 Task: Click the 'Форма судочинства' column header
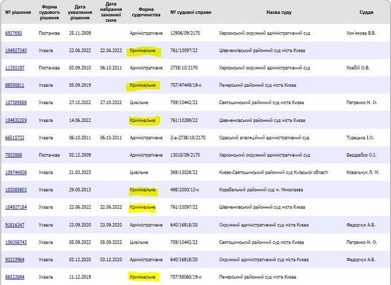coord(146,12)
